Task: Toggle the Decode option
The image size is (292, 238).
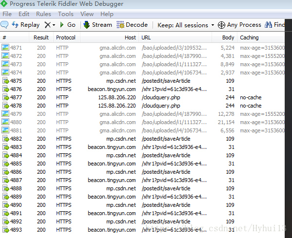Action: 132,25
